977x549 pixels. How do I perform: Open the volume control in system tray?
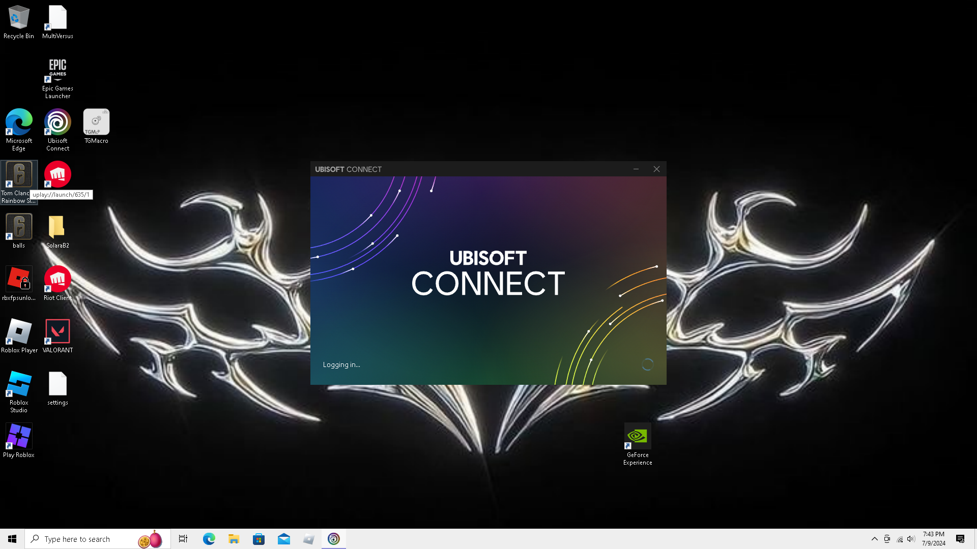(x=911, y=539)
